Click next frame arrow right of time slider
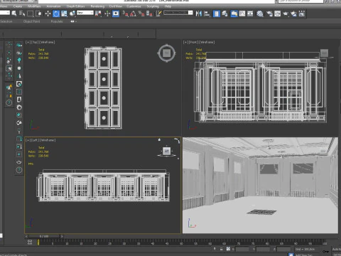Screen dimensions: 341x256 coord(62,236)
